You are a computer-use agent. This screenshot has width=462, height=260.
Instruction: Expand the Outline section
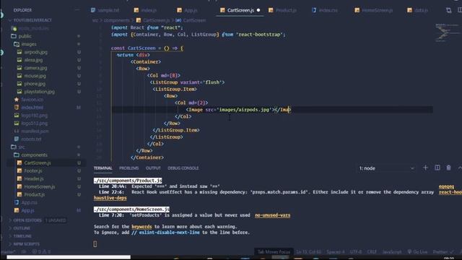coord(22,228)
